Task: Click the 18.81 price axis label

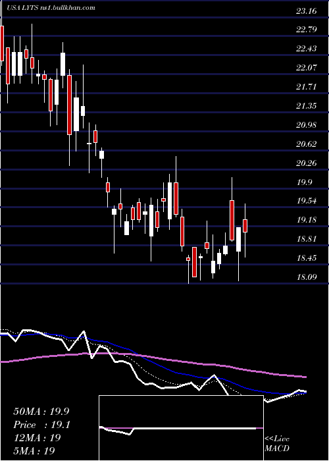Action: (x=306, y=239)
